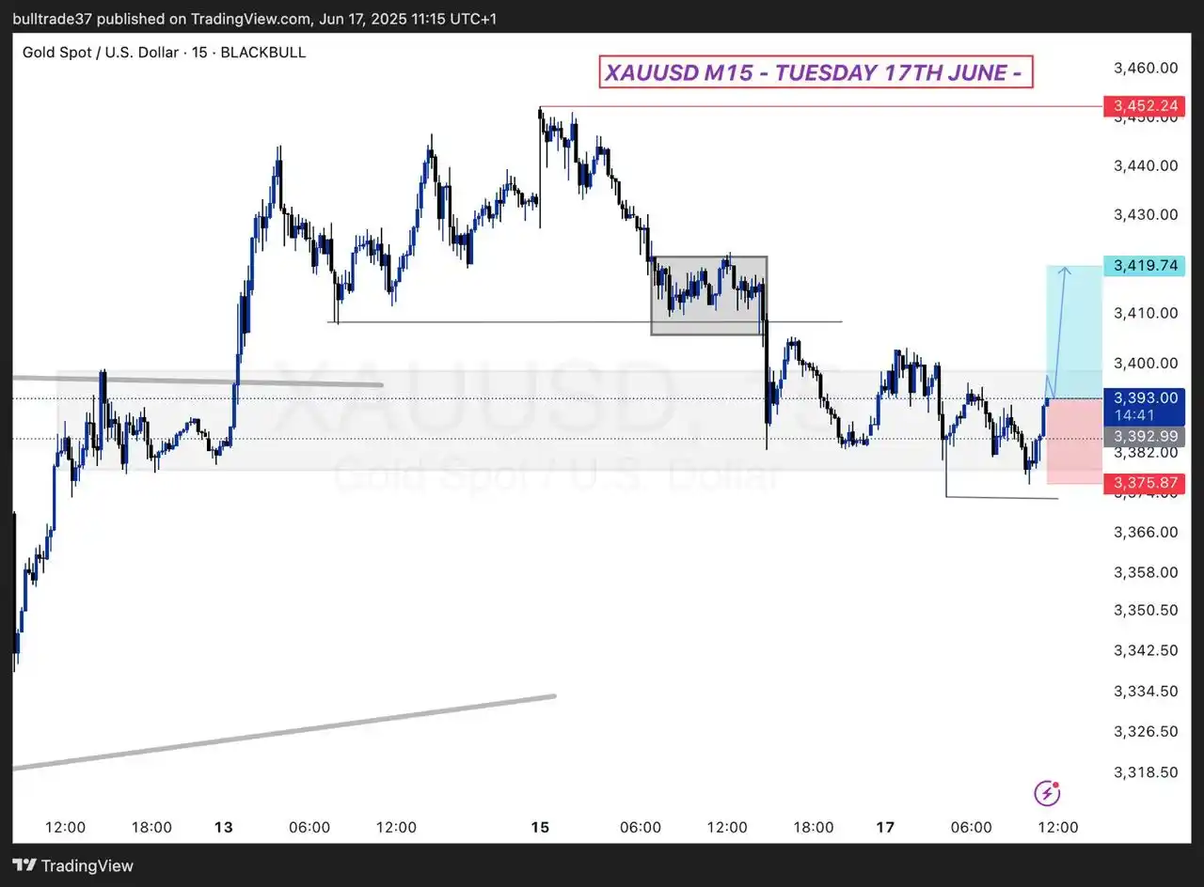Click the 3,334.50 price axis value
The image size is (1204, 887).
(1145, 691)
